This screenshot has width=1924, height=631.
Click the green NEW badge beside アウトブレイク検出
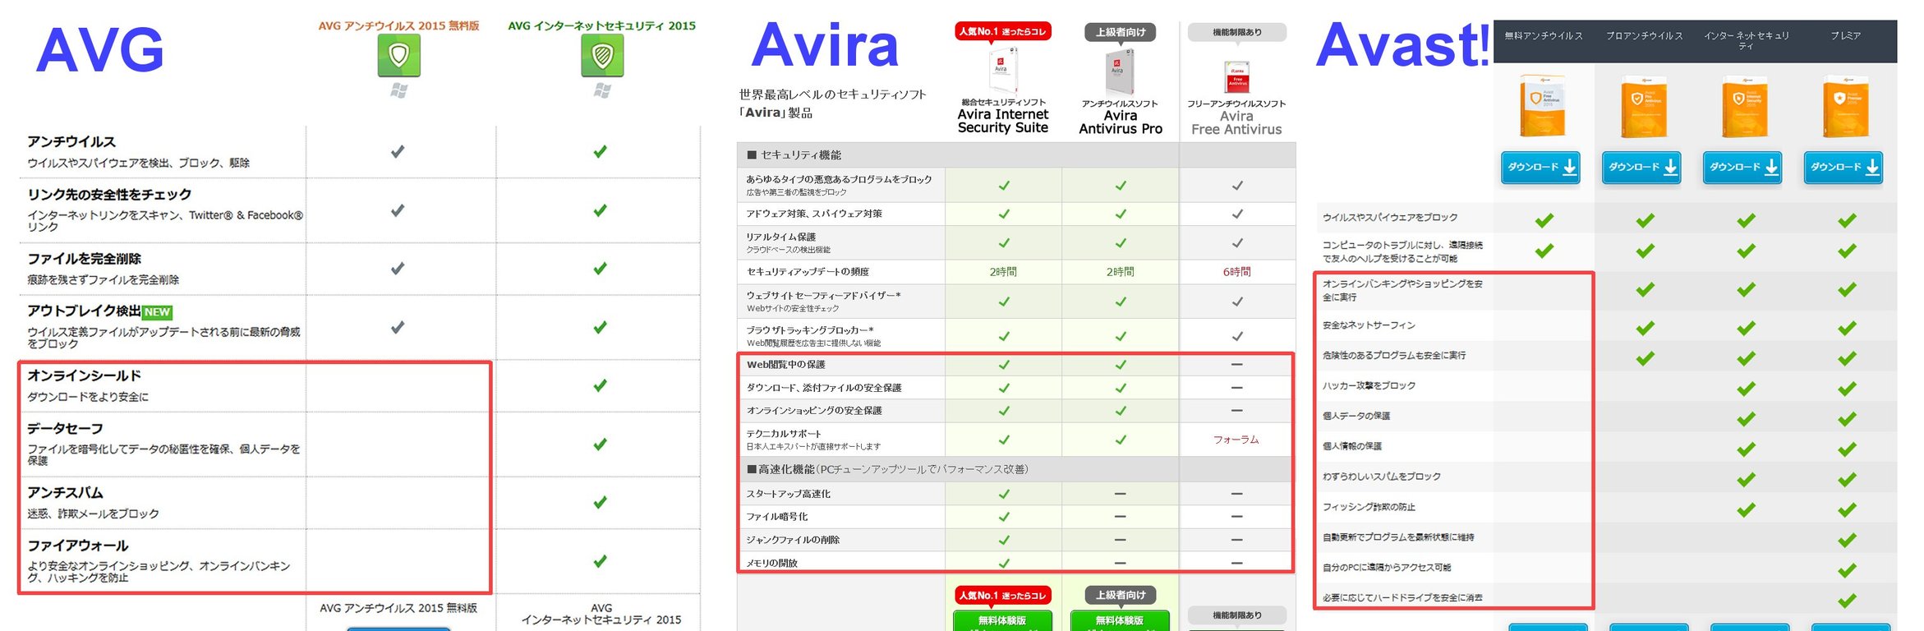pos(157,312)
